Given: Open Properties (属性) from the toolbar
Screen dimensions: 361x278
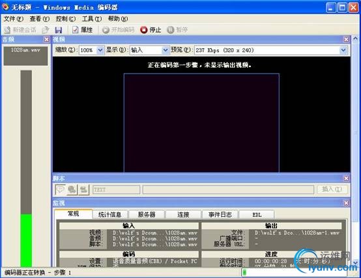Looking at the screenshot, I should point(82,30).
